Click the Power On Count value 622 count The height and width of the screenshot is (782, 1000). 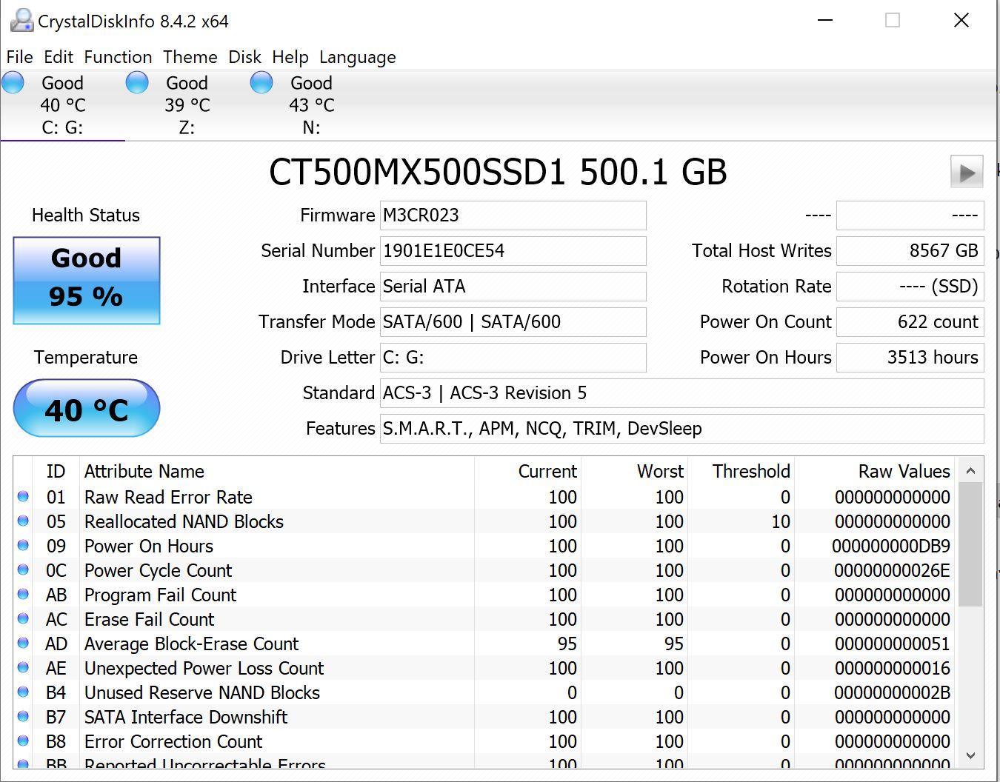910,322
